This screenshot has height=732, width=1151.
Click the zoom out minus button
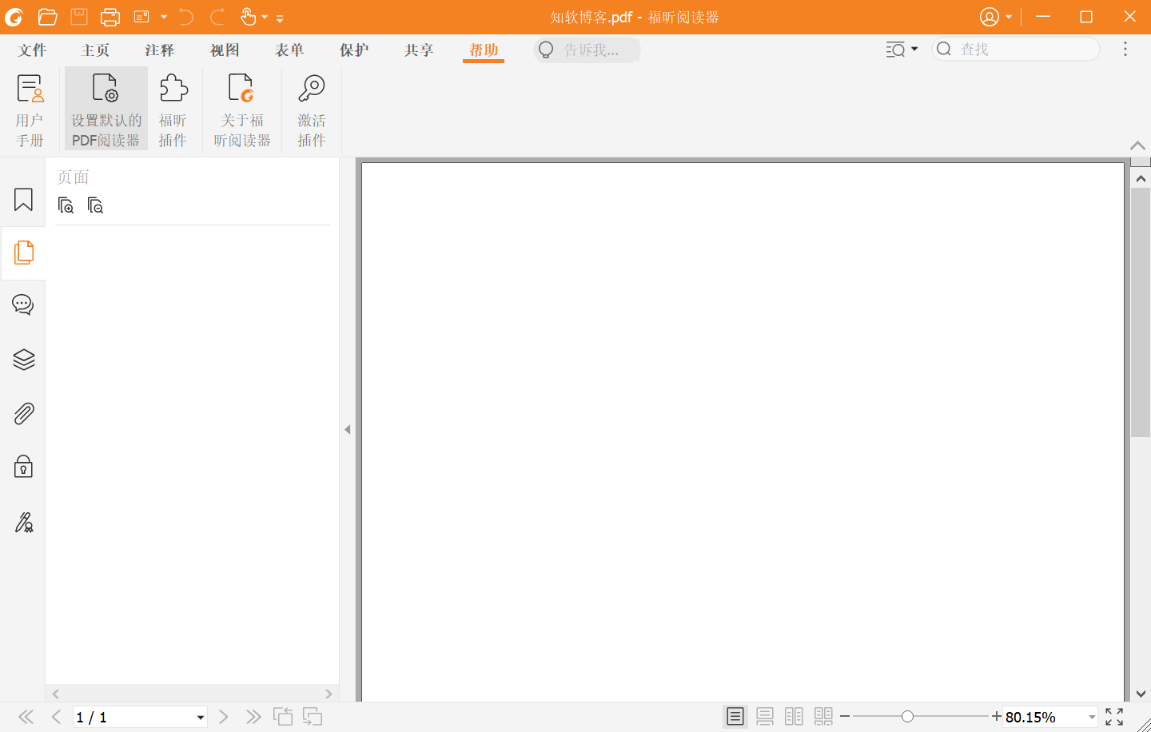[845, 717]
